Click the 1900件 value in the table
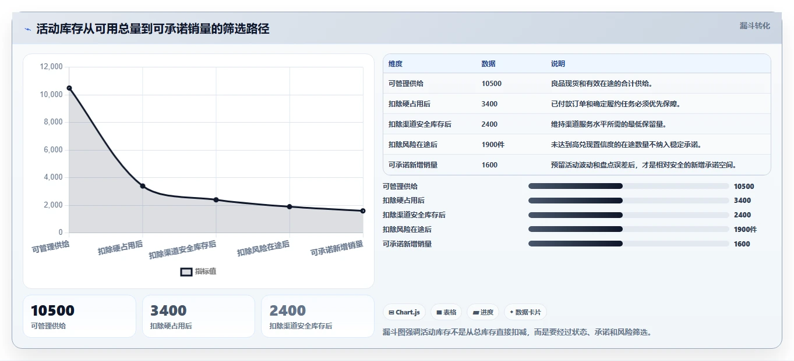Screen dimensions: 794x361 pos(493,145)
